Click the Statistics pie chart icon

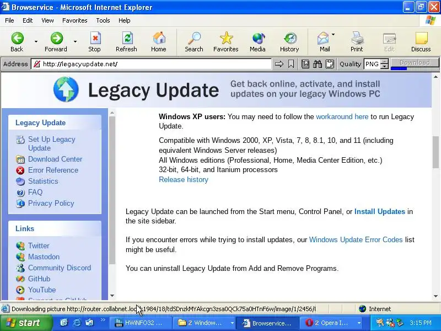(x=20, y=181)
